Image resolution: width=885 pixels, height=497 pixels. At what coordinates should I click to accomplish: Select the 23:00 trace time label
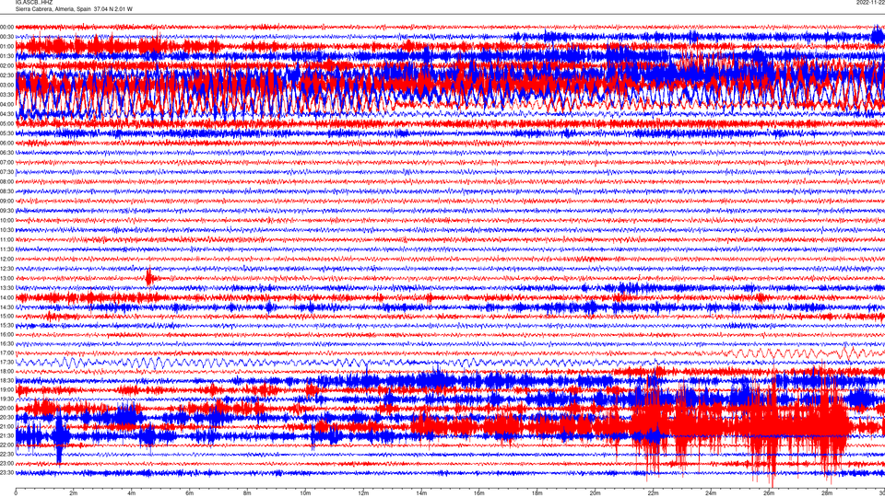(6, 464)
